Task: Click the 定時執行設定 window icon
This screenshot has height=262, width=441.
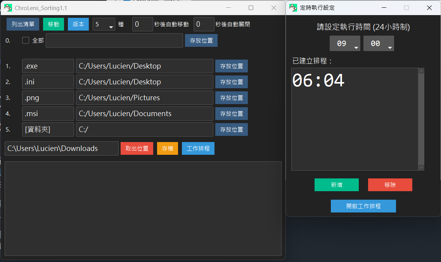Action: [293, 8]
